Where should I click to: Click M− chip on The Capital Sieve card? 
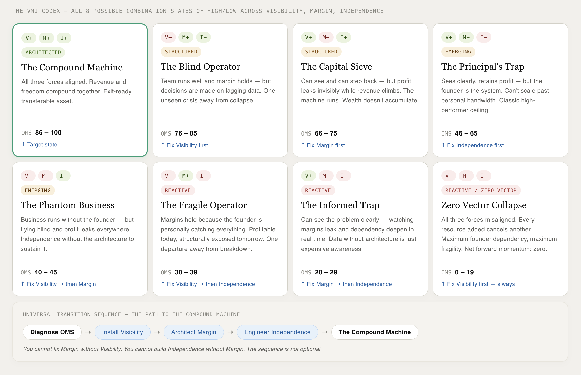326,37
